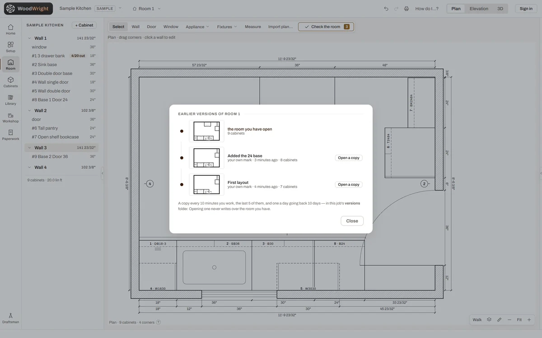
Task: Click the Fit zoom button
Action: pyautogui.click(x=519, y=320)
